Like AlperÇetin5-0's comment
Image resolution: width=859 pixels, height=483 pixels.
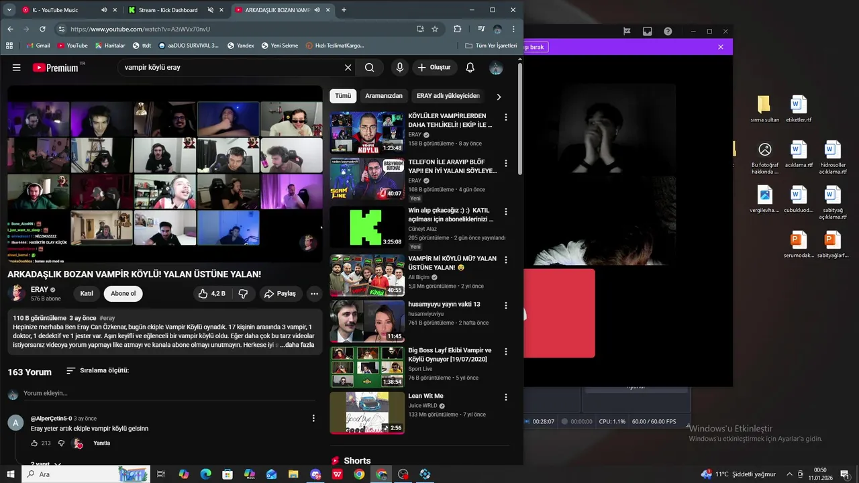click(34, 443)
